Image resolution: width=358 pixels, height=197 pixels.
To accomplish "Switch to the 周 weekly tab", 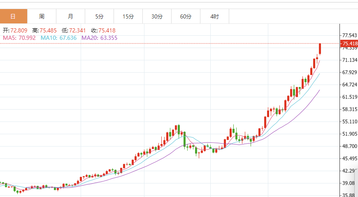I will pos(42,16).
